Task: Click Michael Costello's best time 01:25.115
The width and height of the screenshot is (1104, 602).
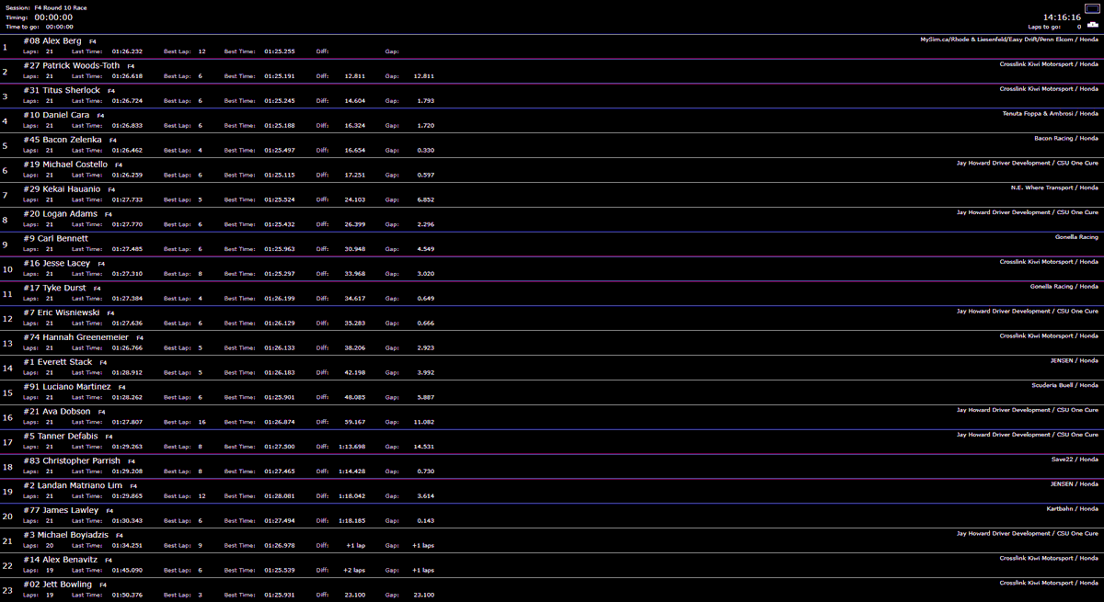Action: click(x=280, y=175)
